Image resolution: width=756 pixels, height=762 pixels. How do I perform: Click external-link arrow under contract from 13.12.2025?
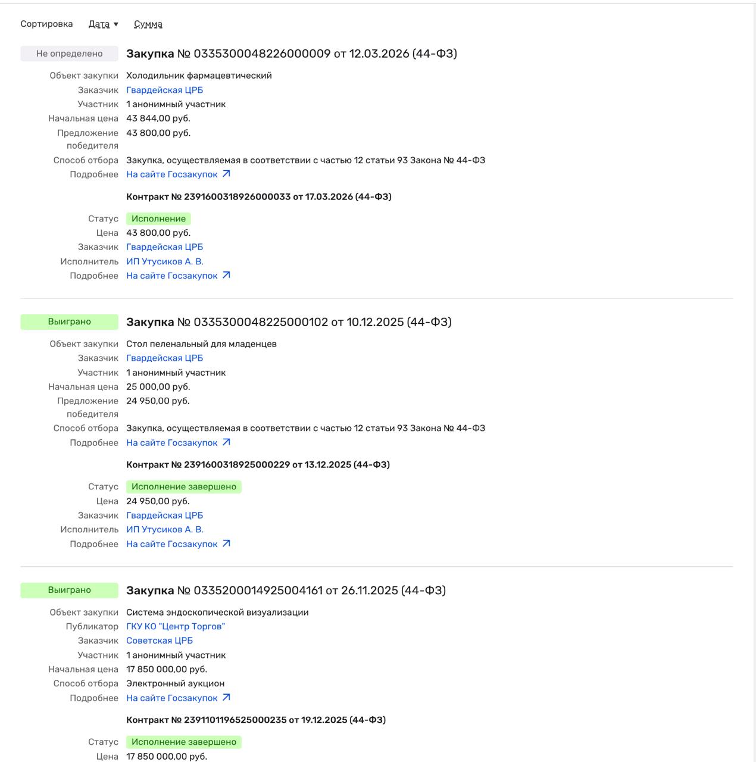pos(226,544)
